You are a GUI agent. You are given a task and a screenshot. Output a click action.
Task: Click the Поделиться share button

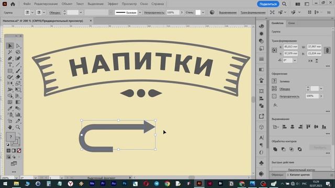pos(268,4)
